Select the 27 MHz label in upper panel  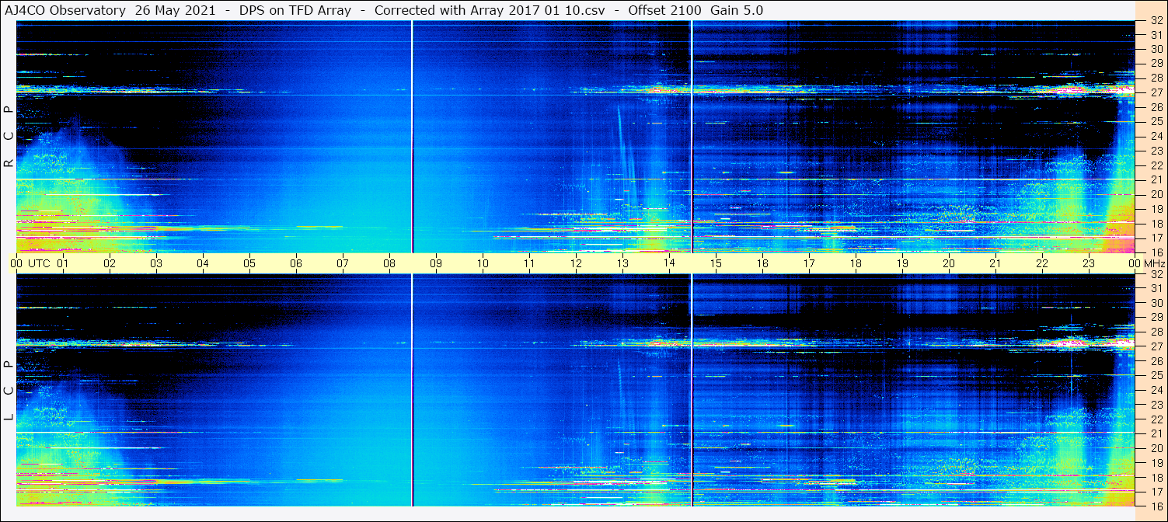1156,92
